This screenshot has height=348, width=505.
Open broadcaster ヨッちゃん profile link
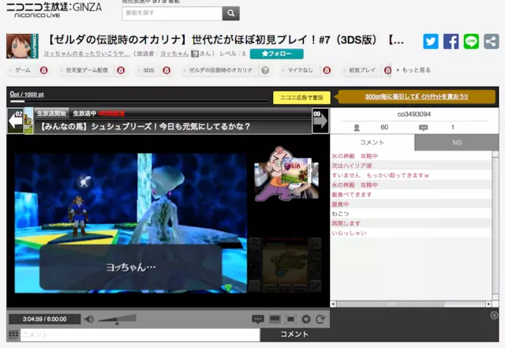click(174, 54)
